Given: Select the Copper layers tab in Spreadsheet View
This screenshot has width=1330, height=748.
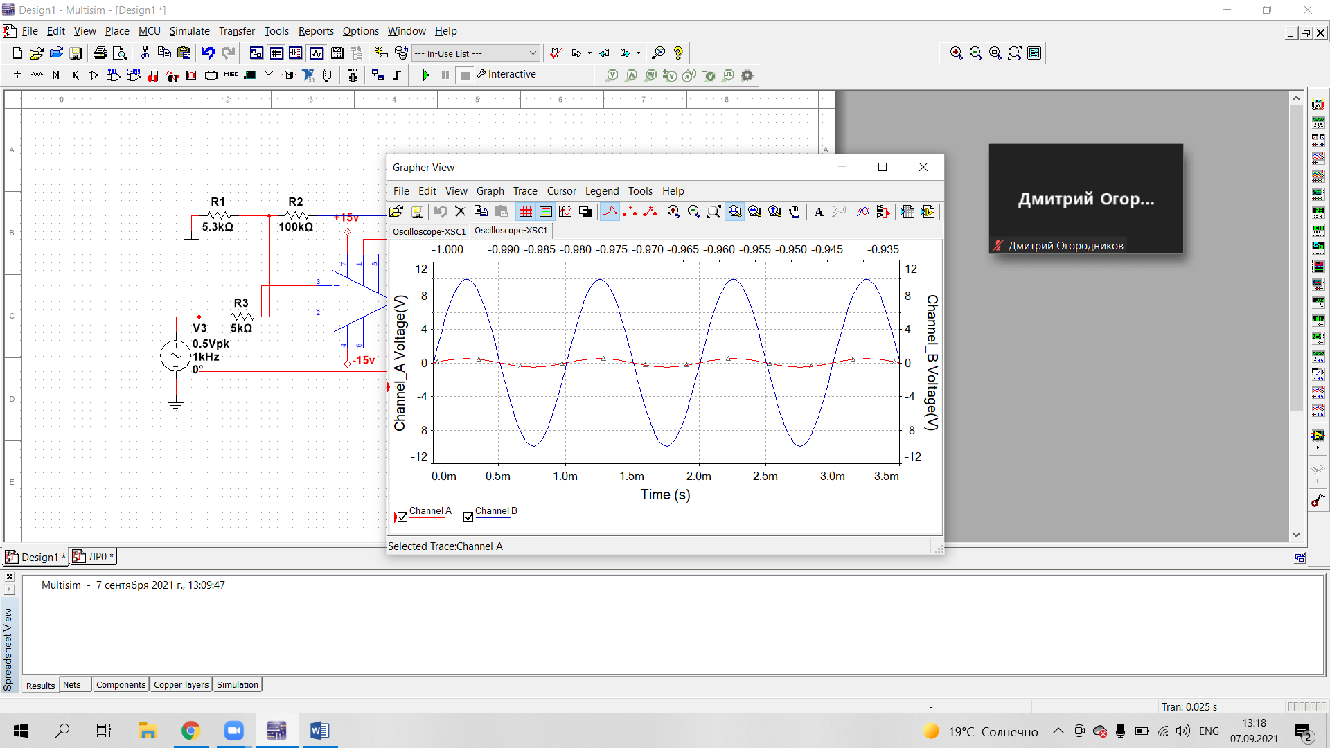Looking at the screenshot, I should tap(181, 684).
